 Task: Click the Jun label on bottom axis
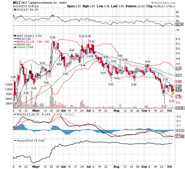[x=63, y=167]
